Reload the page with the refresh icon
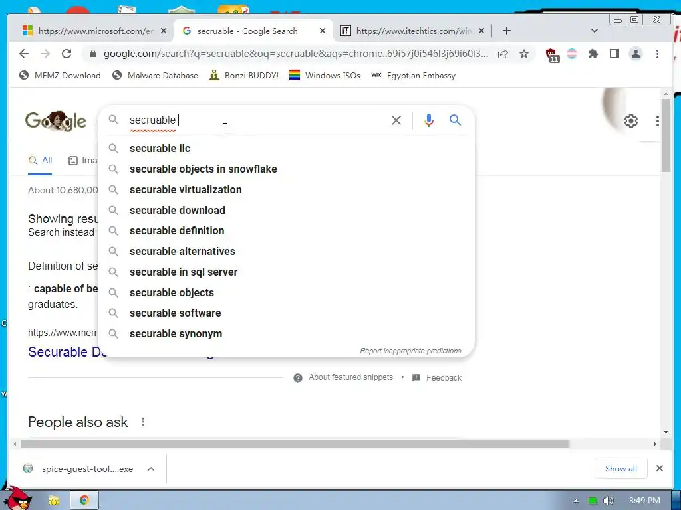681x510 pixels. [67, 54]
